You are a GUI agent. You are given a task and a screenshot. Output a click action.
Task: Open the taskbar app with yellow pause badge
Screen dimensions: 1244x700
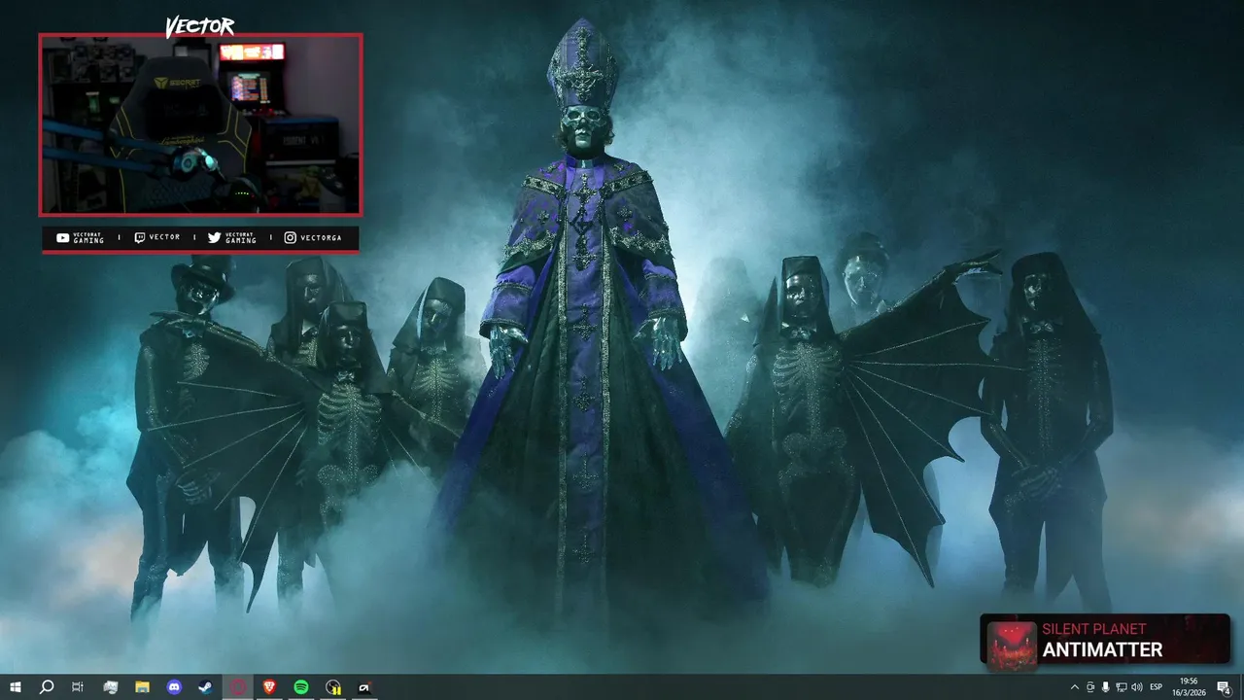click(x=333, y=687)
